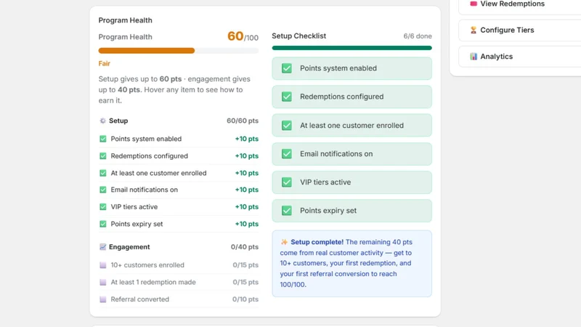Screen dimensions: 581x327
Task: Click the sparkle icon beside Setup complete
Action: click(284, 242)
